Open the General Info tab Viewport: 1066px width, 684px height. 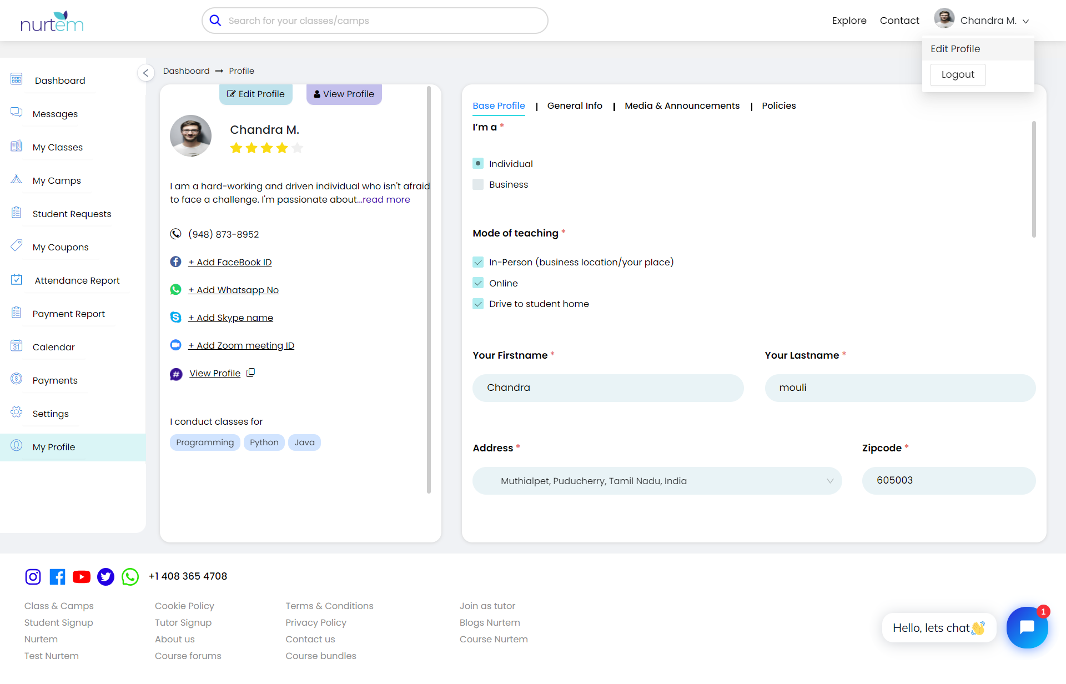(575, 105)
